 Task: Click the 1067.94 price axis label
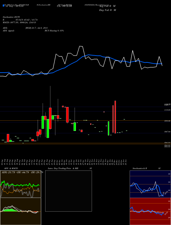[x=167, y=132]
